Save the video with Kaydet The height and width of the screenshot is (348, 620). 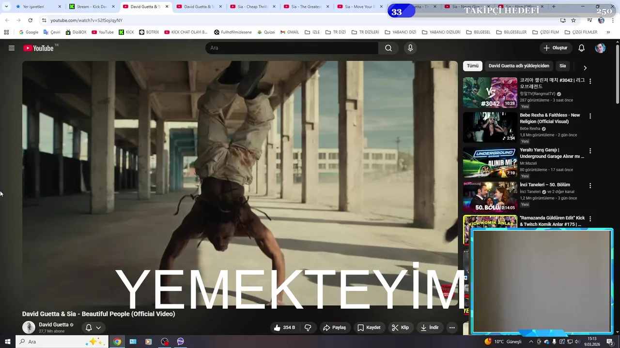click(x=369, y=328)
